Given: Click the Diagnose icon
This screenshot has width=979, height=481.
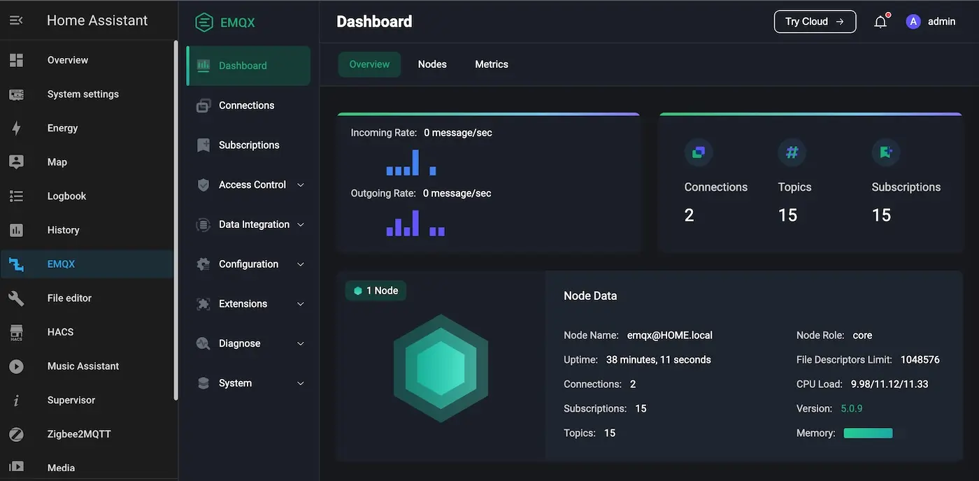Looking at the screenshot, I should coord(203,344).
